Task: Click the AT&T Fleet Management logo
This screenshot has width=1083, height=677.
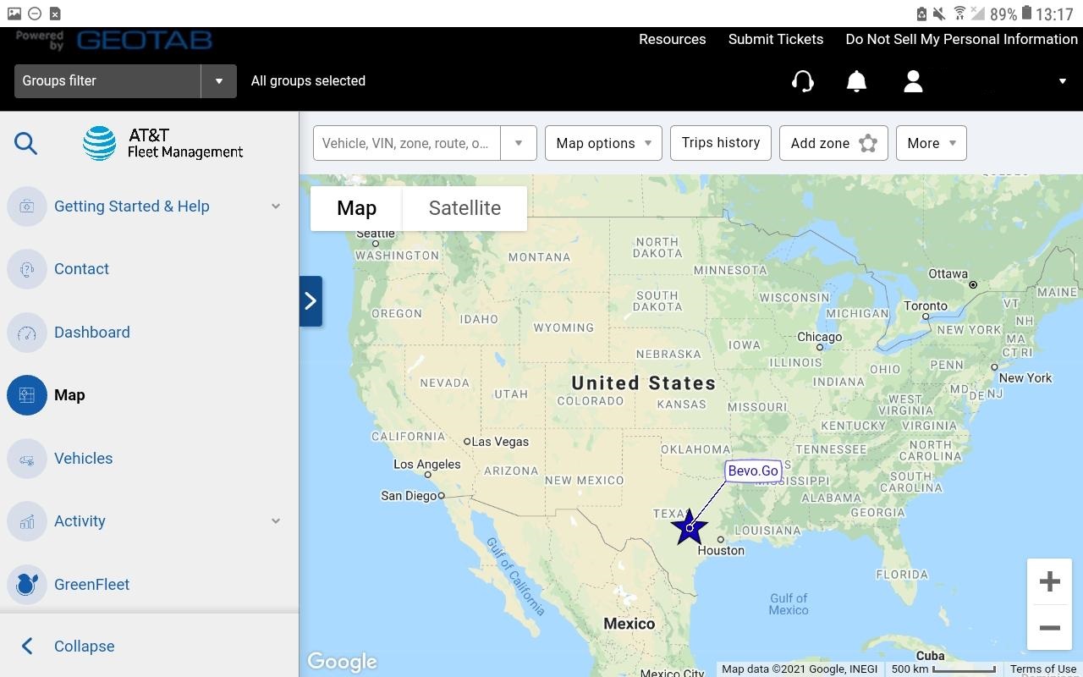Action: click(x=162, y=143)
